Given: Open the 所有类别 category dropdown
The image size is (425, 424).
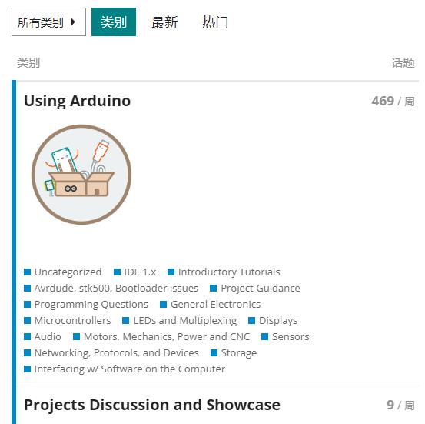Looking at the screenshot, I should point(48,22).
